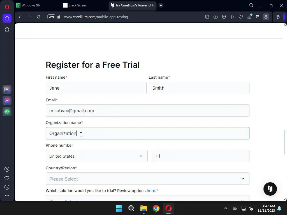Click the scroll up arrow of page

pyautogui.click(x=284, y=25)
